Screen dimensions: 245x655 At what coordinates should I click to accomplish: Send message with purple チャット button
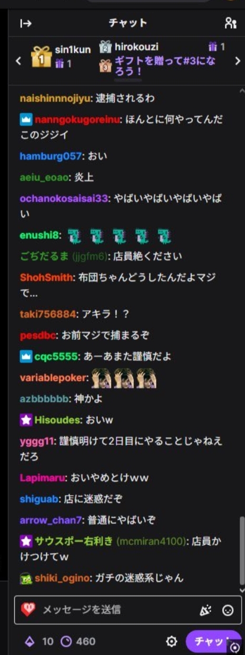213,642
